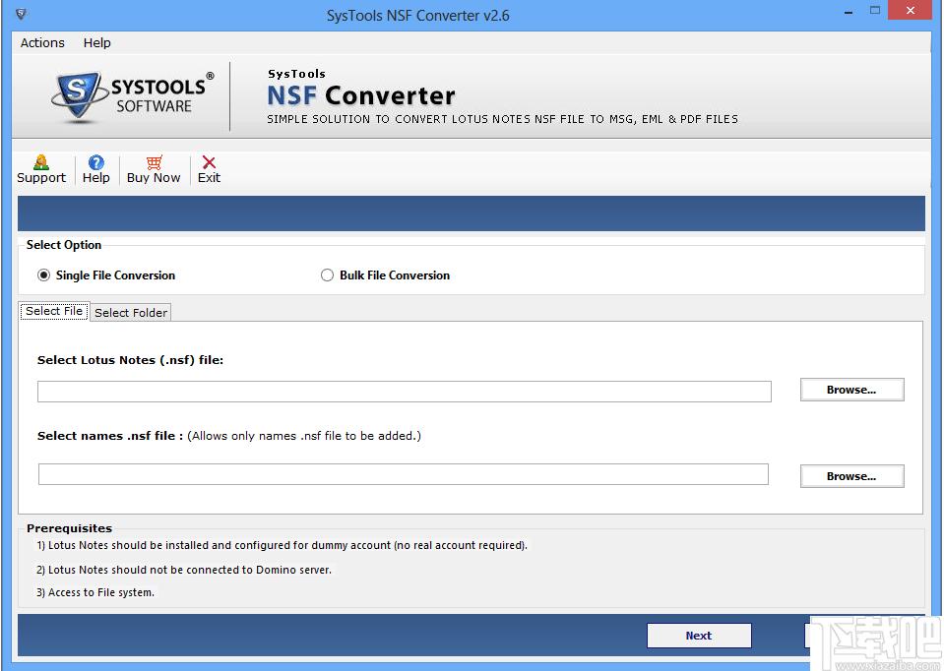Click the title bar application icon
This screenshot has width=944, height=671.
click(x=21, y=13)
